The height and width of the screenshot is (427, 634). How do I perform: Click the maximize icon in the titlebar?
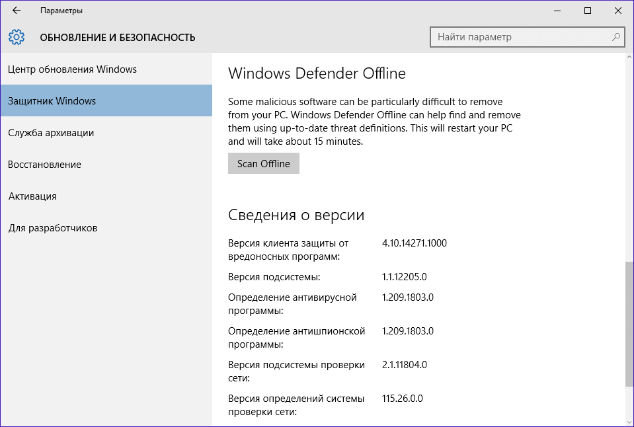click(x=587, y=11)
